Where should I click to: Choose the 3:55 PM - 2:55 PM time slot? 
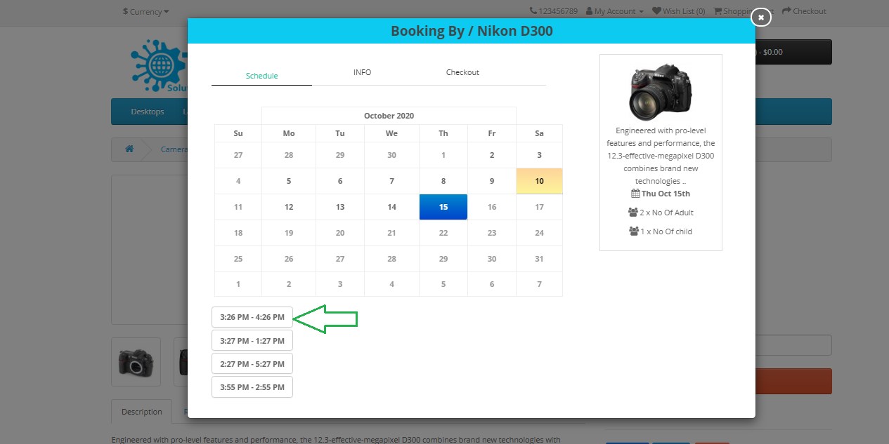tap(252, 386)
